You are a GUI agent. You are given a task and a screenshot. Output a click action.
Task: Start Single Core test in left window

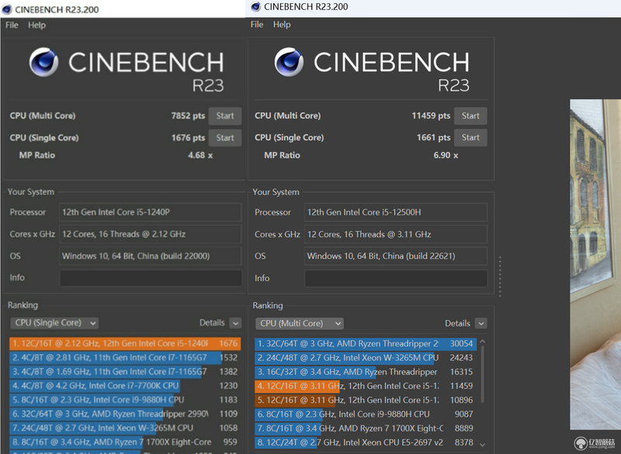225,138
